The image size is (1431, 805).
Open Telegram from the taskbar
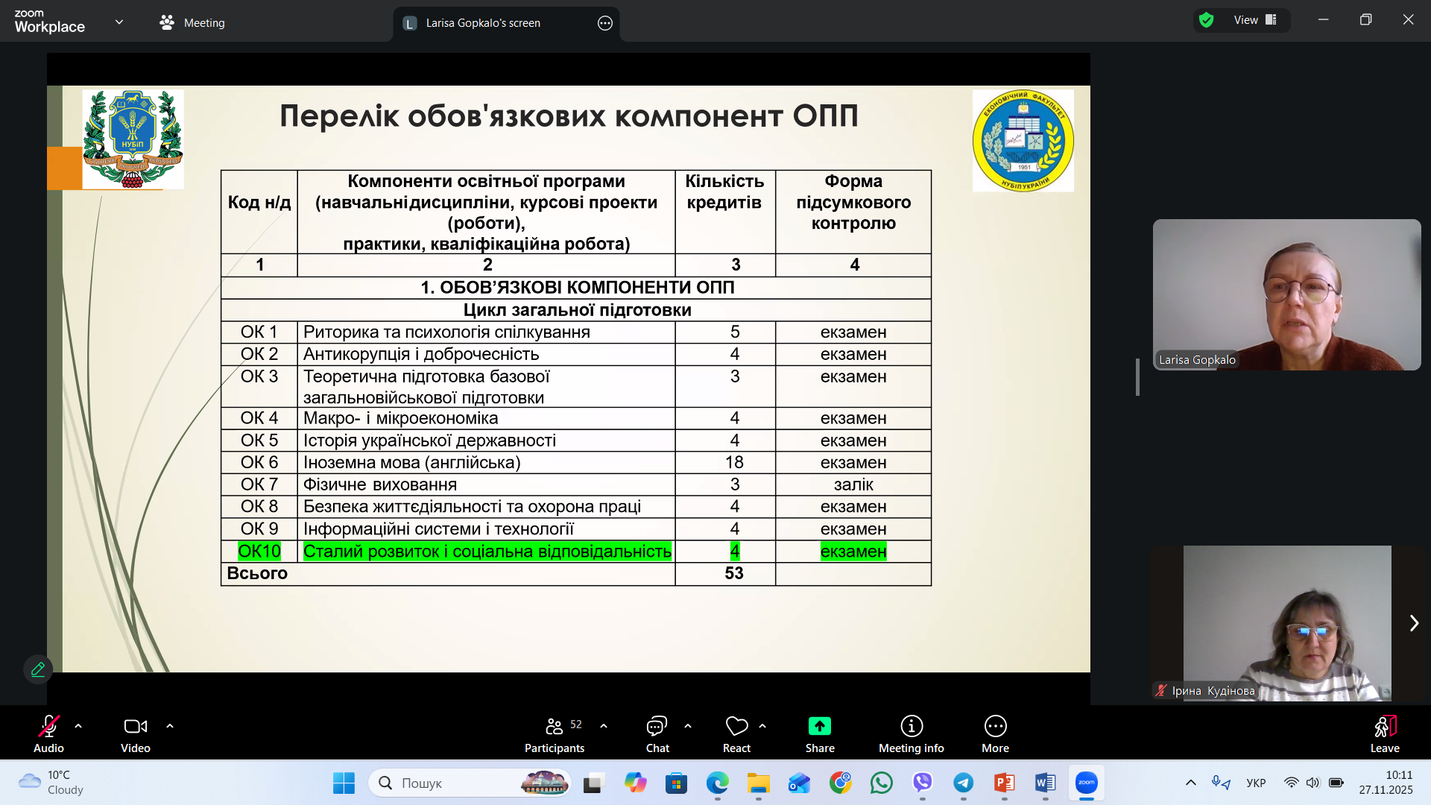point(963,783)
